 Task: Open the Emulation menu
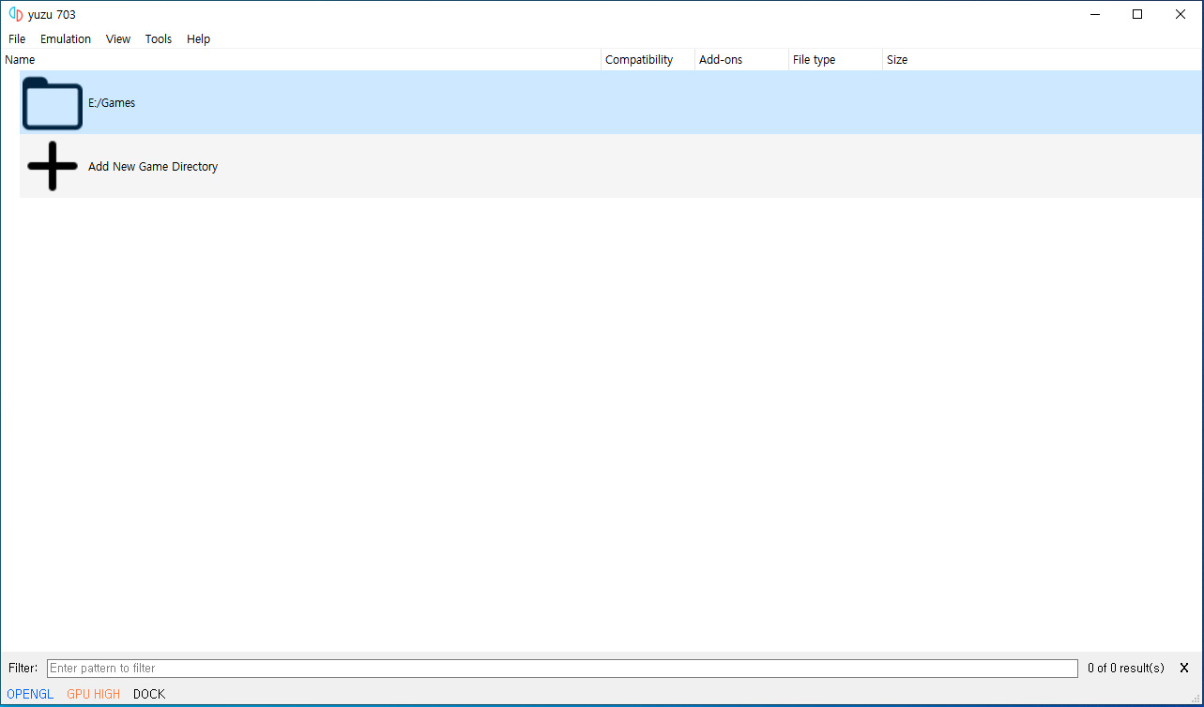coord(66,39)
